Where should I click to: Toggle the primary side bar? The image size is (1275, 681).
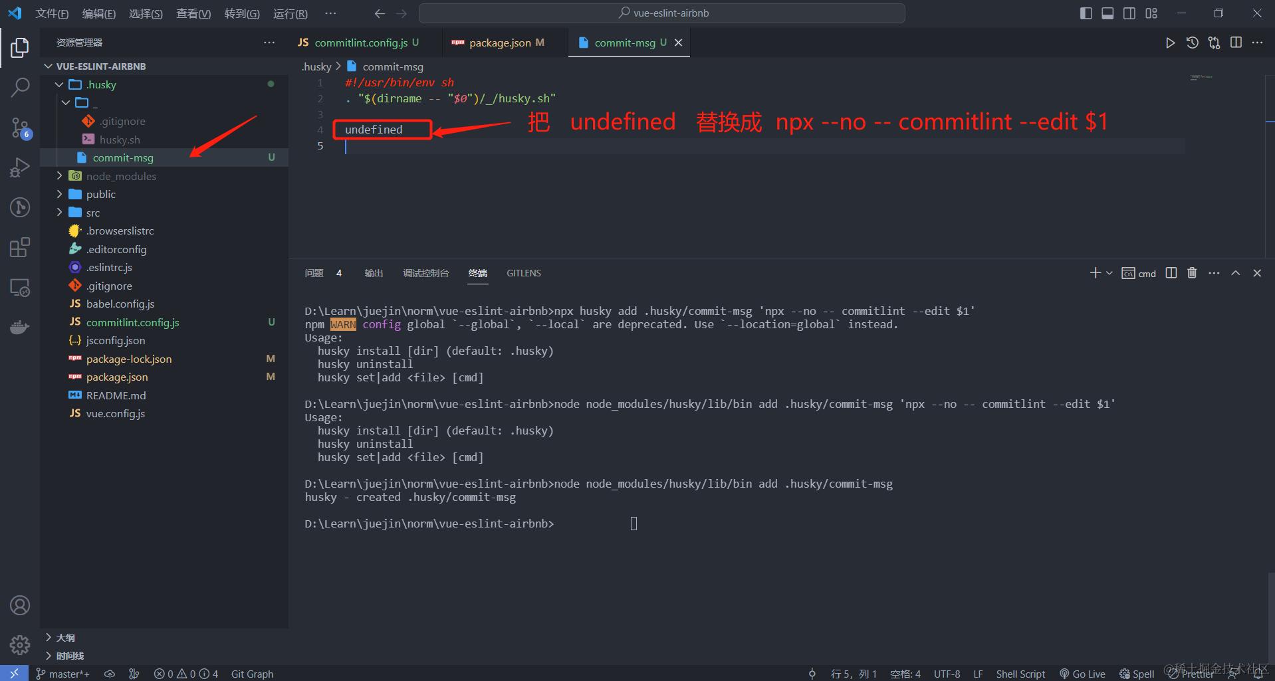(x=1086, y=13)
